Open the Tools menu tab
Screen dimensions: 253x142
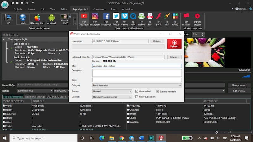coord(114,9)
